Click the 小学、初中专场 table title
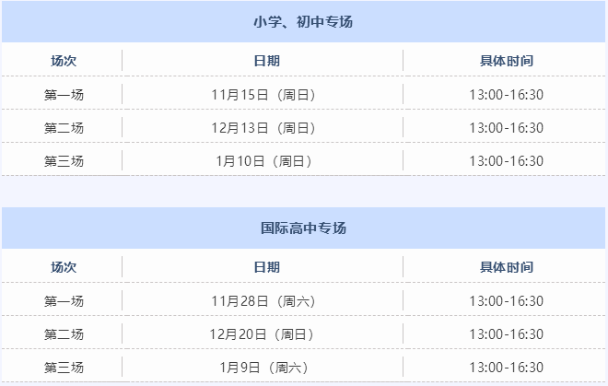This screenshot has height=386, width=608. pos(303,21)
